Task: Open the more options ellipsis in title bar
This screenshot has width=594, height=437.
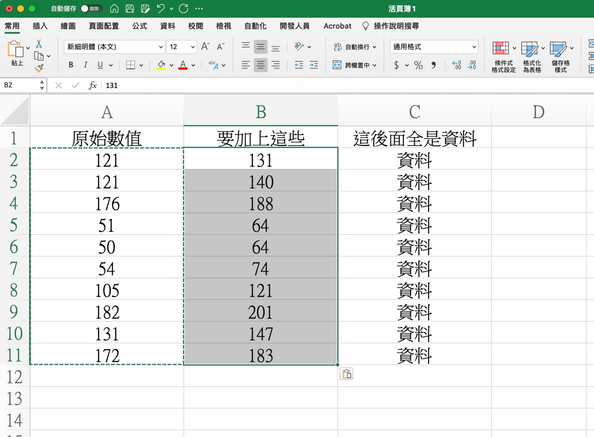Action: tap(199, 9)
